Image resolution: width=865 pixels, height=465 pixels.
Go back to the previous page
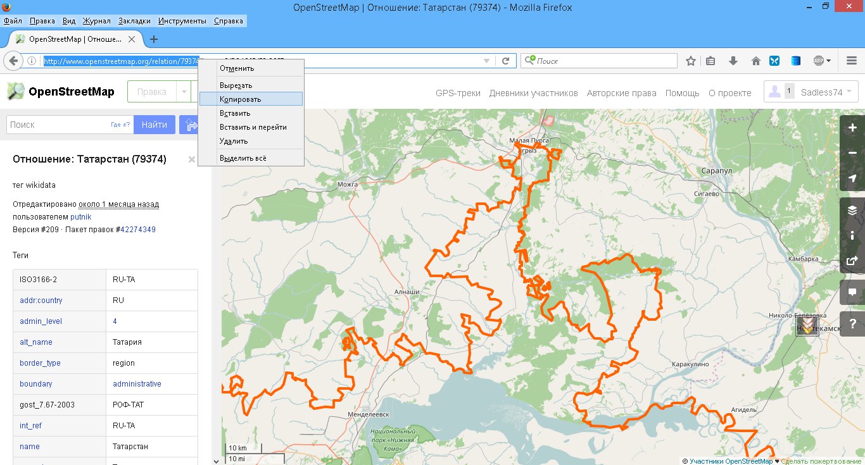pos(13,61)
